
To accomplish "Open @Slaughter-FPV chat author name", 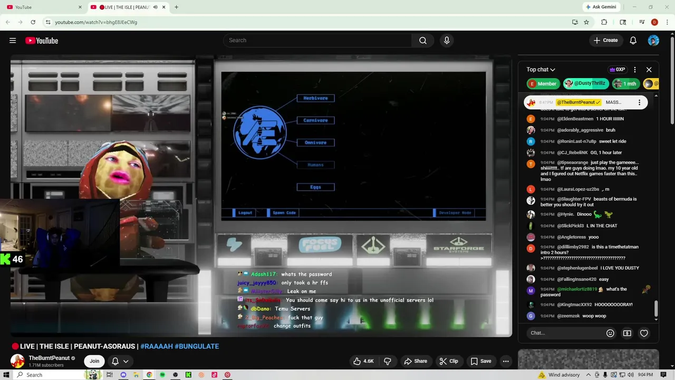I will [x=574, y=199].
